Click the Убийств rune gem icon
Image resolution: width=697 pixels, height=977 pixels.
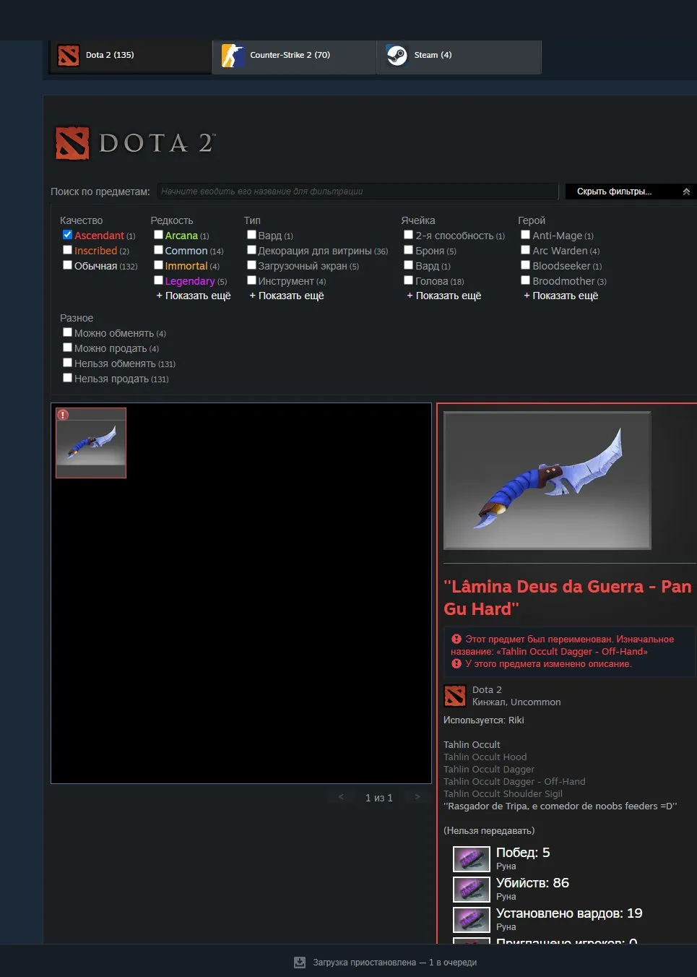click(472, 889)
